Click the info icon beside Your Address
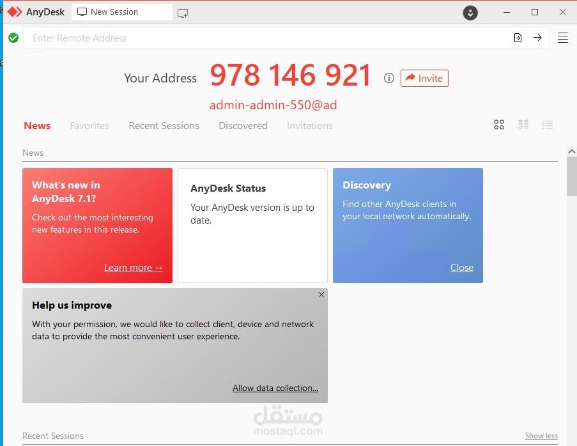This screenshot has height=446, width=577. [x=389, y=78]
